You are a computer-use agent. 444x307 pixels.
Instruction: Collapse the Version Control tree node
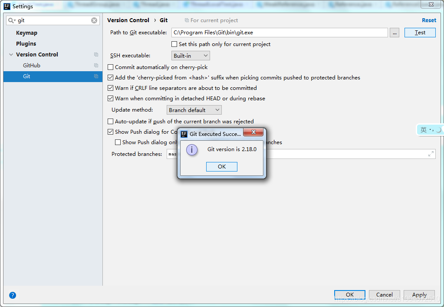[x=11, y=54]
